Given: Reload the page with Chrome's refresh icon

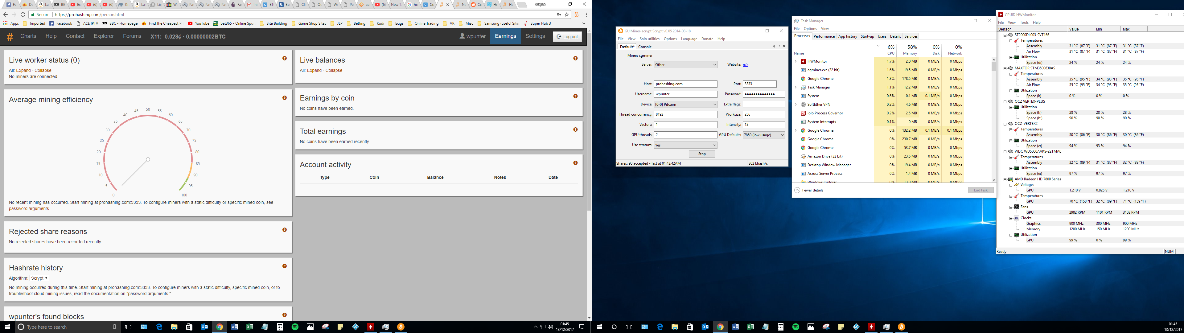Looking at the screenshot, I should pos(23,15).
